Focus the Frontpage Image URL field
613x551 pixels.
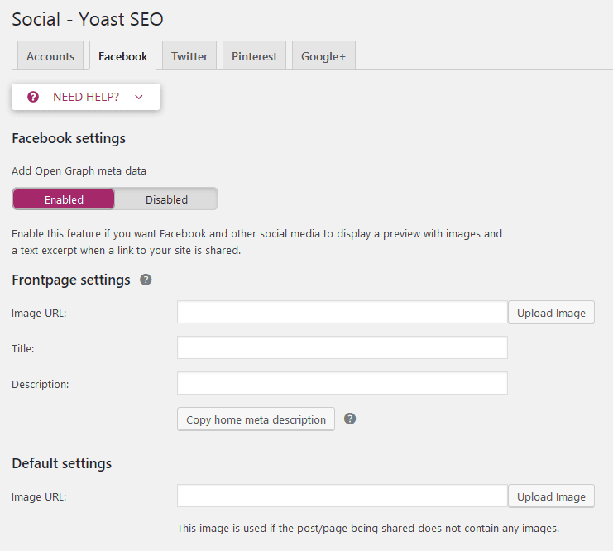point(342,312)
